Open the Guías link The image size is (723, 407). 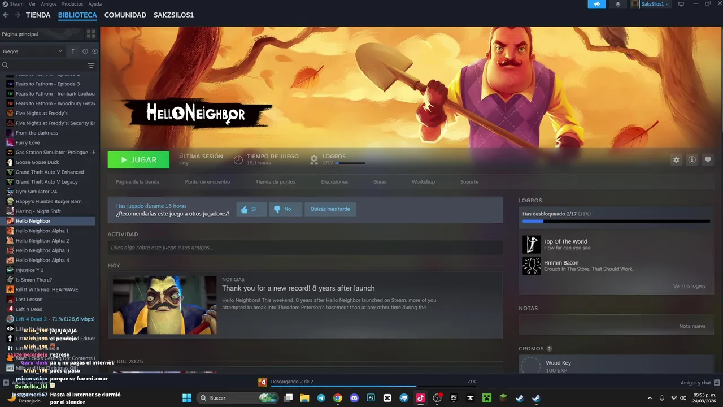click(x=380, y=182)
